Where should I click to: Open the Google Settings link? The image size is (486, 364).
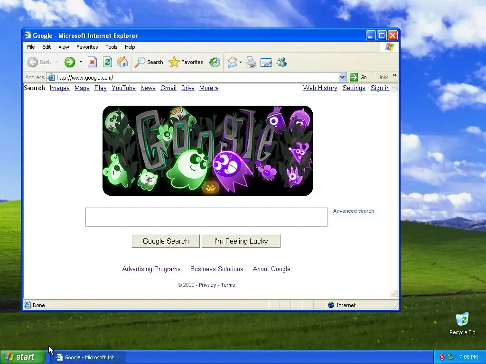[354, 88]
